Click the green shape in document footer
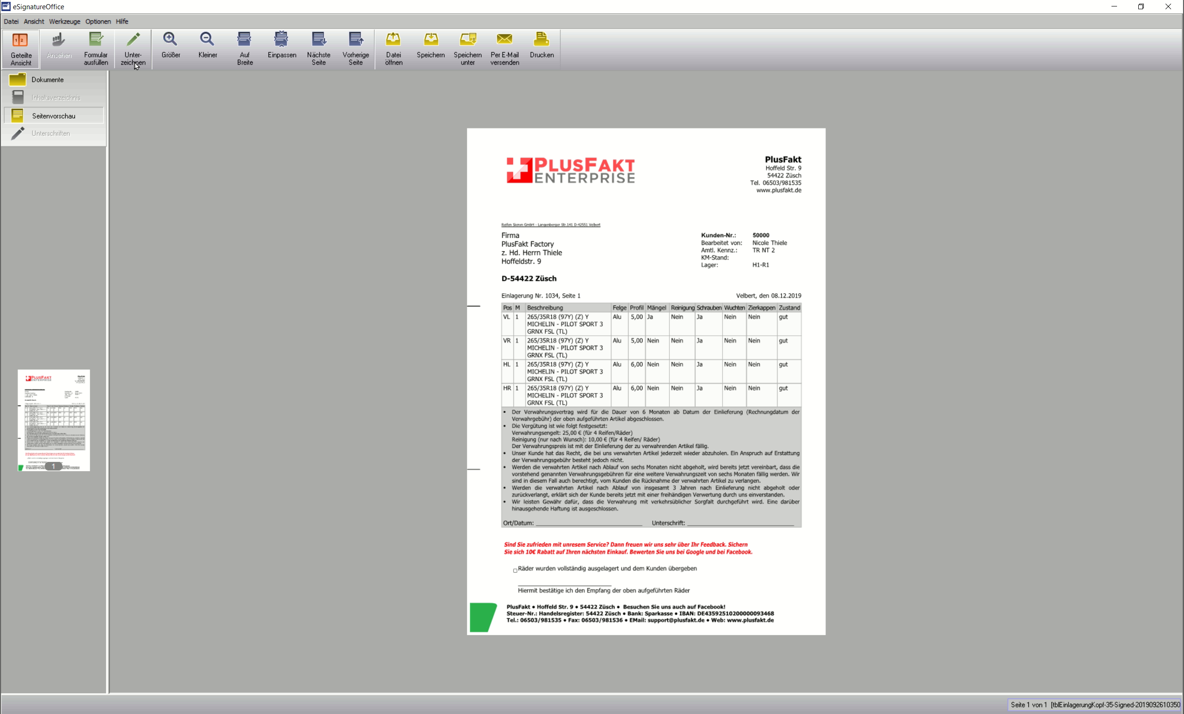 pyautogui.click(x=482, y=617)
